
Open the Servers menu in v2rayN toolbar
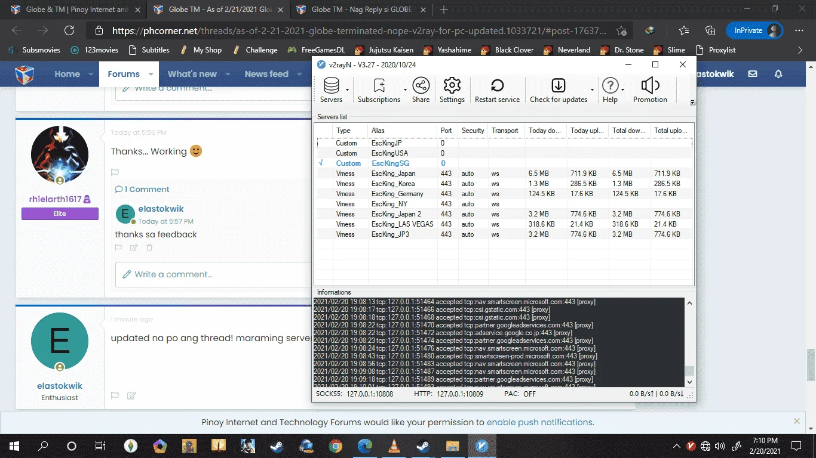point(331,91)
